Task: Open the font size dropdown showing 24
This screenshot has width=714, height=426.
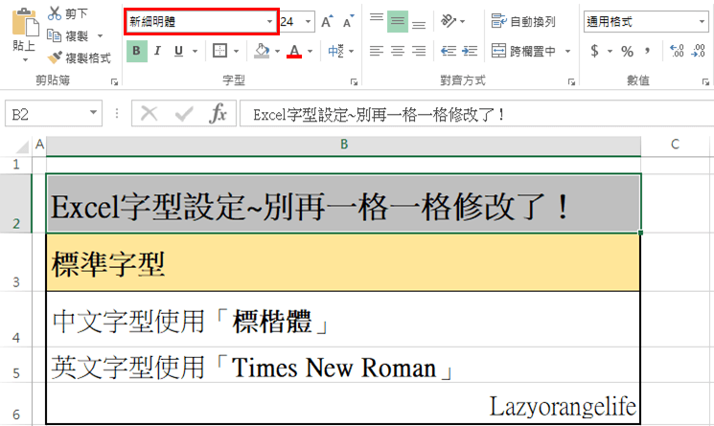Action: (x=308, y=21)
